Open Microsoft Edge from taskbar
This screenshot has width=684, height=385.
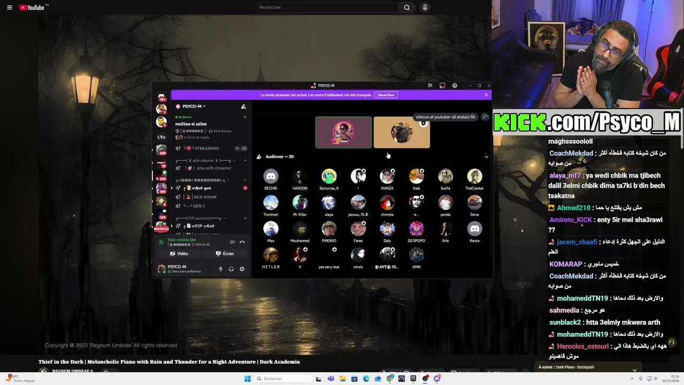pyautogui.click(x=366, y=379)
